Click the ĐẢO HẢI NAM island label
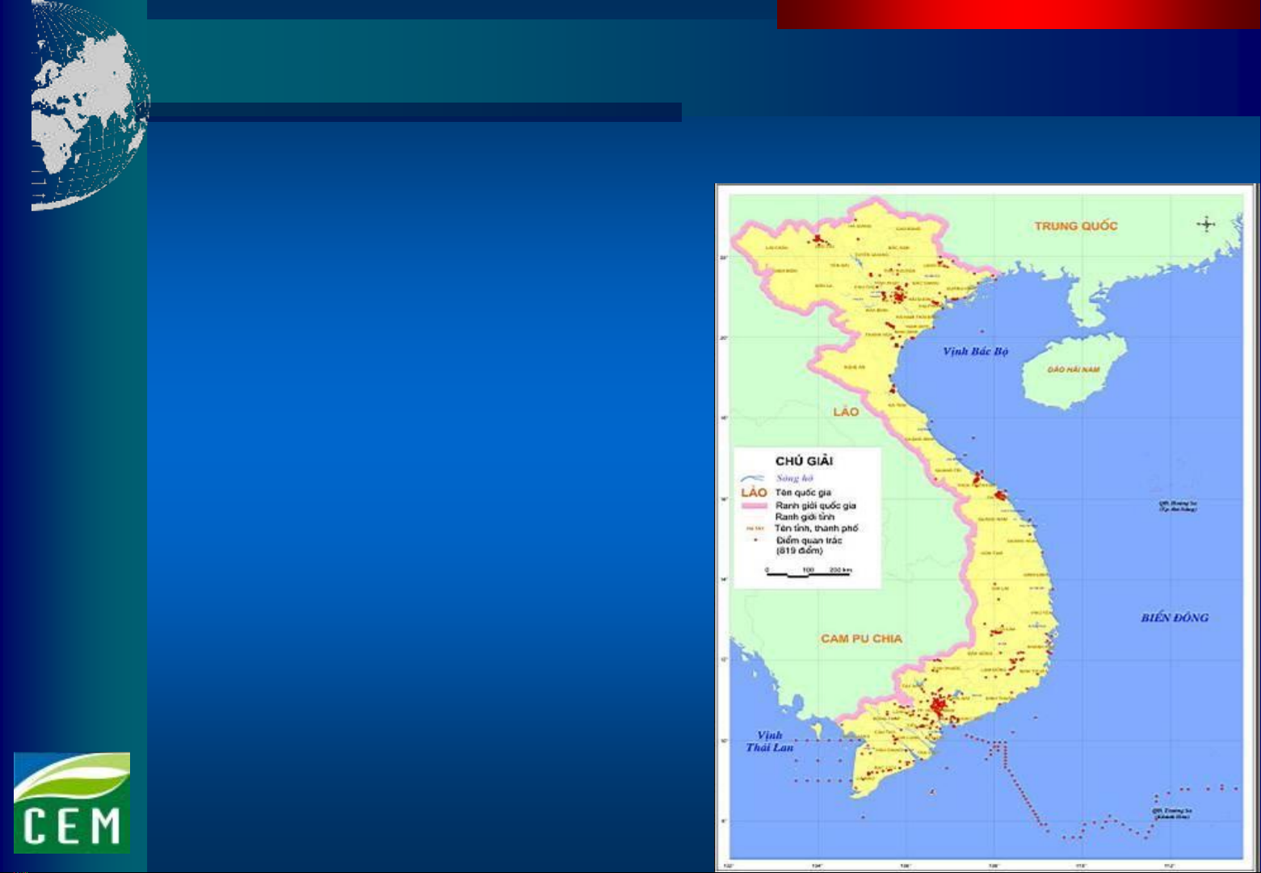Screen dimensions: 1261x873 click(x=1073, y=370)
